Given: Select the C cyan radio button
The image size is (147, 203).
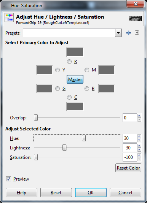Looking at the screenshot, I should click(x=69, y=97).
